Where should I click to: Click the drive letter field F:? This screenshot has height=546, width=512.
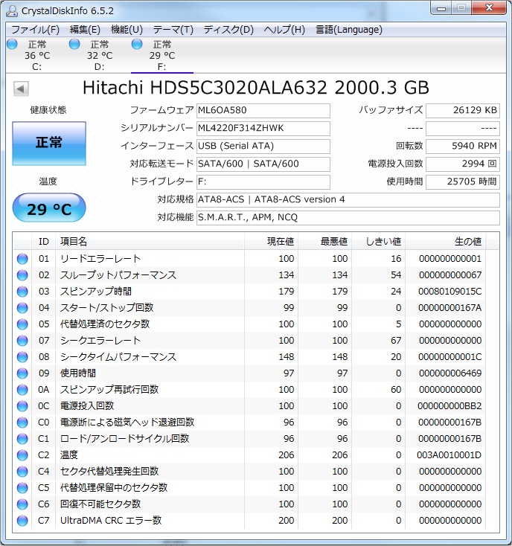coord(263,182)
